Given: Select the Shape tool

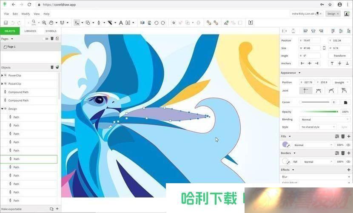Looking at the screenshot, I should pyautogui.click(x=88, y=23).
